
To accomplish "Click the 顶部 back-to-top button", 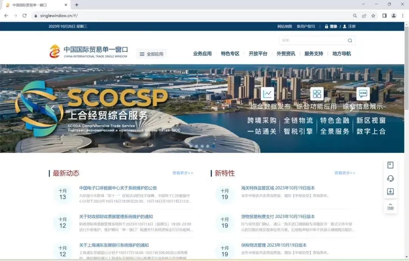I will (390, 206).
